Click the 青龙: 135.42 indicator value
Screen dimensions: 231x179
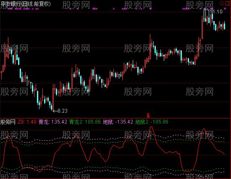53,122
